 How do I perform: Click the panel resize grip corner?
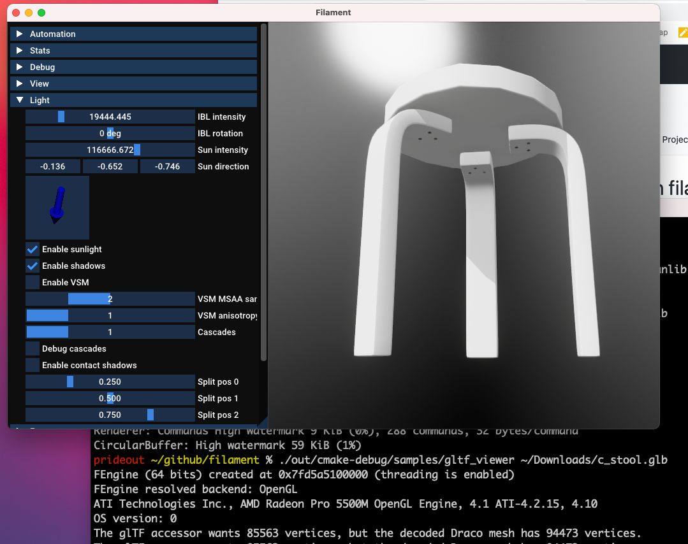(263, 423)
